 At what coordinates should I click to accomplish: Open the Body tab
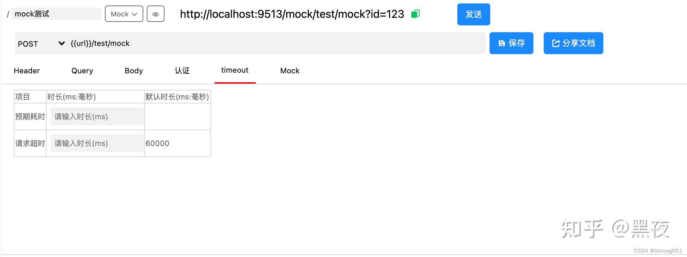[134, 71]
